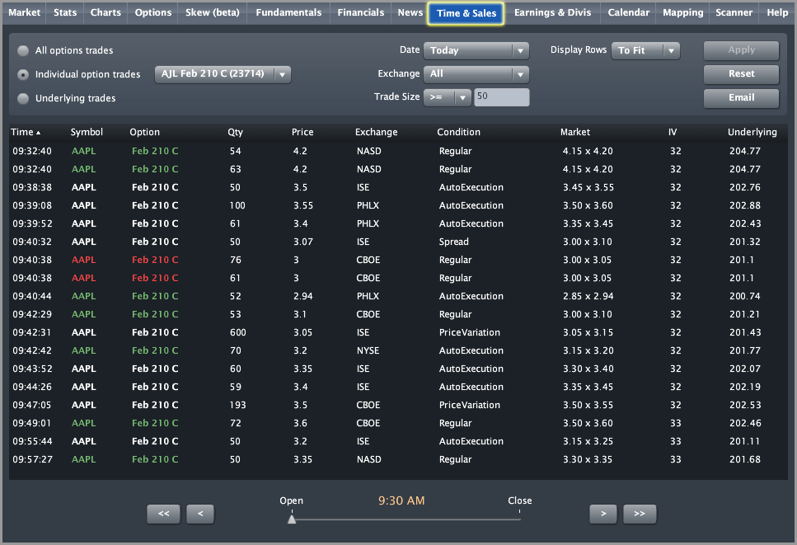Screen dimensions: 797x545
Task: Click the NYSE exchange cell
Action: pos(368,350)
